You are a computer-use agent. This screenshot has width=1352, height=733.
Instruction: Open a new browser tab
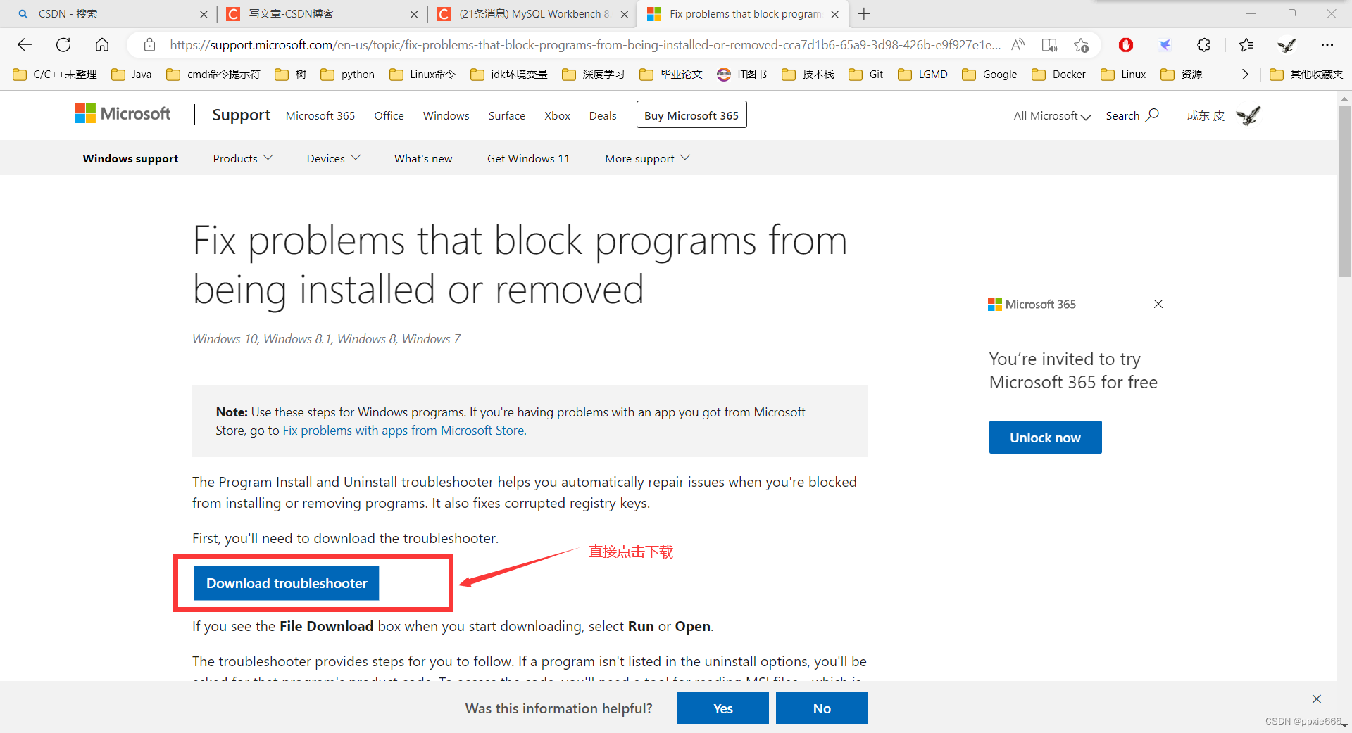tap(864, 14)
